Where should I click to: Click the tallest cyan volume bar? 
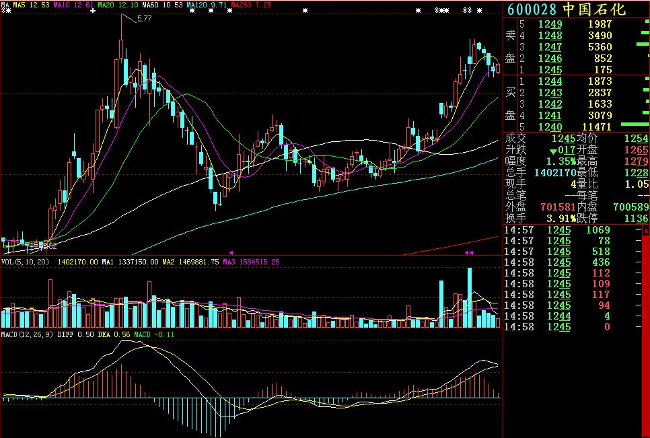tap(469, 297)
